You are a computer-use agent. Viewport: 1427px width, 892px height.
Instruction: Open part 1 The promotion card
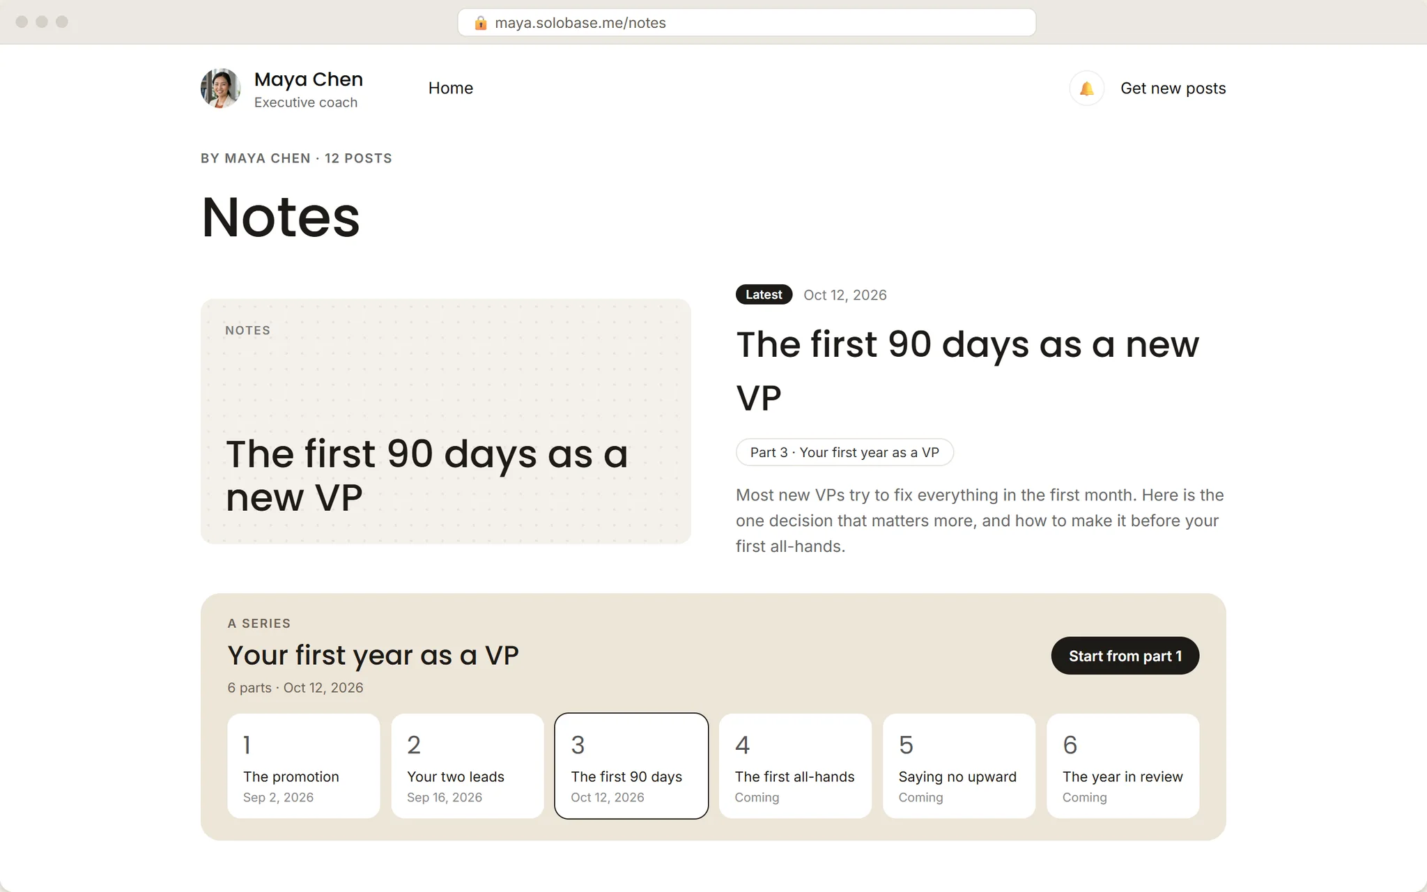304,766
